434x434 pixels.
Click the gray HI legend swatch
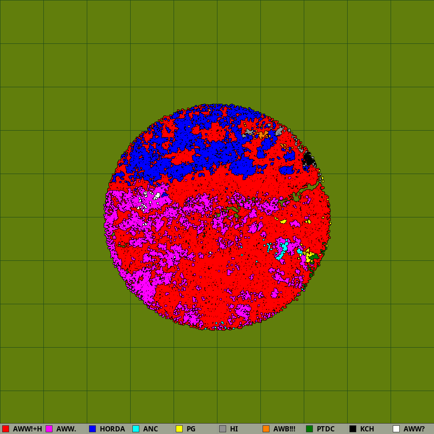pos(223,429)
